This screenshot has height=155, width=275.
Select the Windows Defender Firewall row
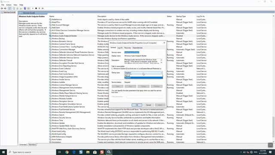click(x=128, y=60)
